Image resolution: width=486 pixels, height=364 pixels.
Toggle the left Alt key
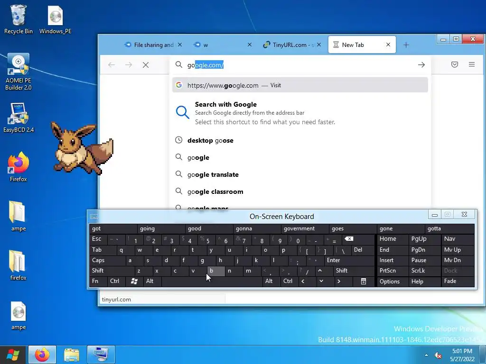coord(152,281)
